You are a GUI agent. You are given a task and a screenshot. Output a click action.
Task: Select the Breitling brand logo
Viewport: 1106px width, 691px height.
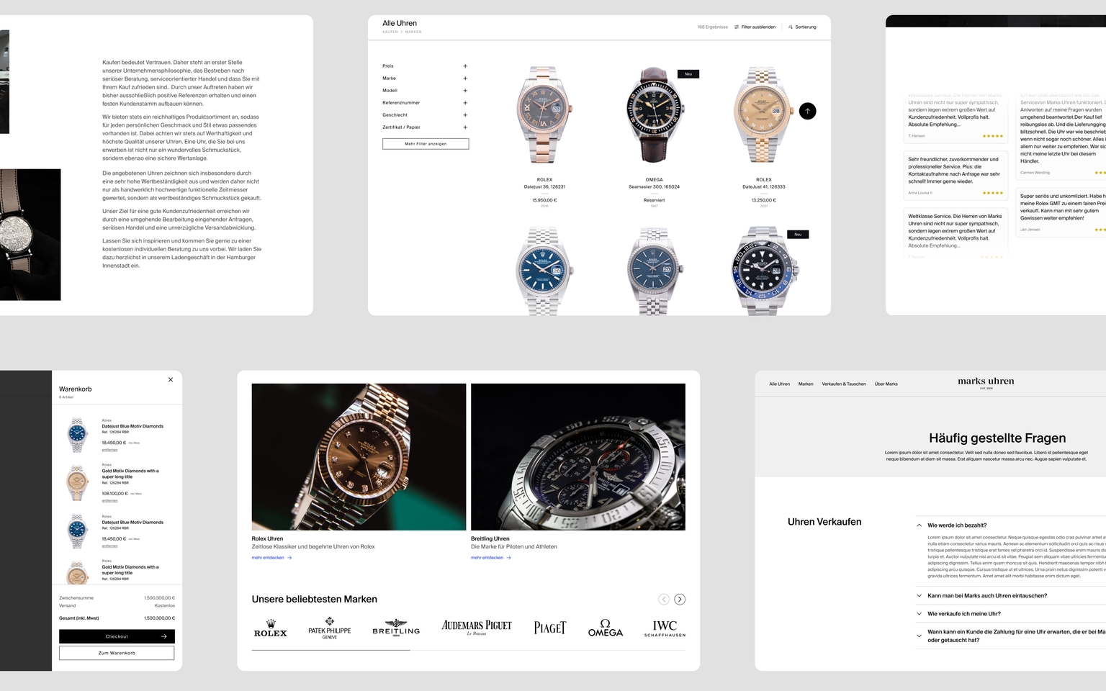(x=395, y=628)
